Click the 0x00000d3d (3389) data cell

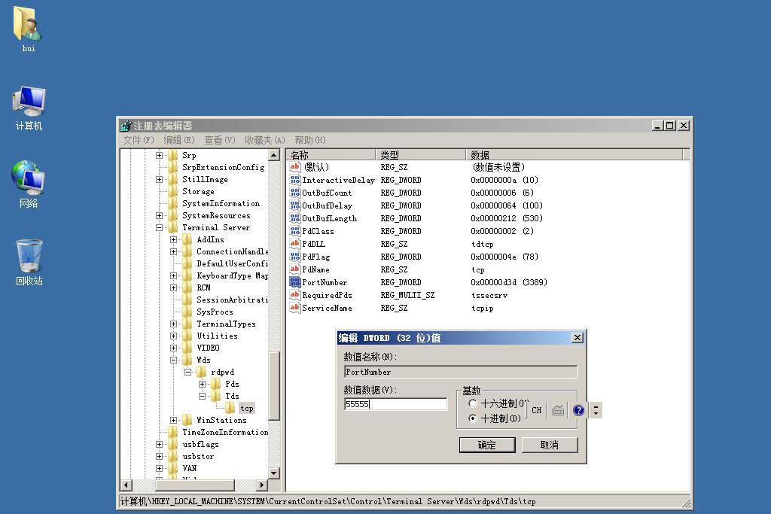pos(509,282)
